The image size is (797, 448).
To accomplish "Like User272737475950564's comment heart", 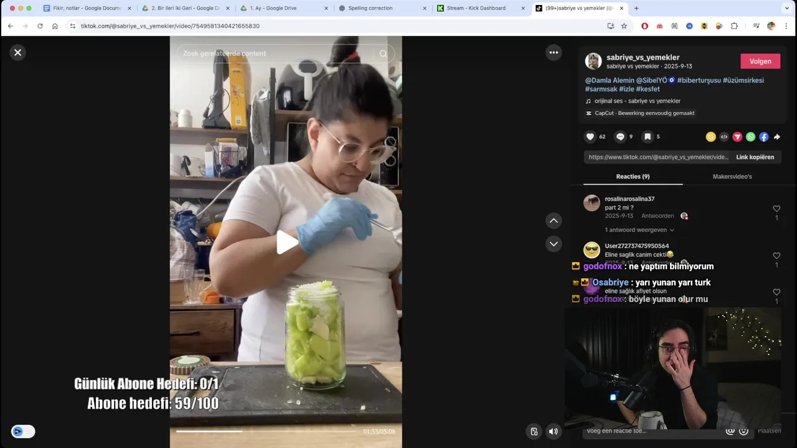I will pyautogui.click(x=776, y=256).
